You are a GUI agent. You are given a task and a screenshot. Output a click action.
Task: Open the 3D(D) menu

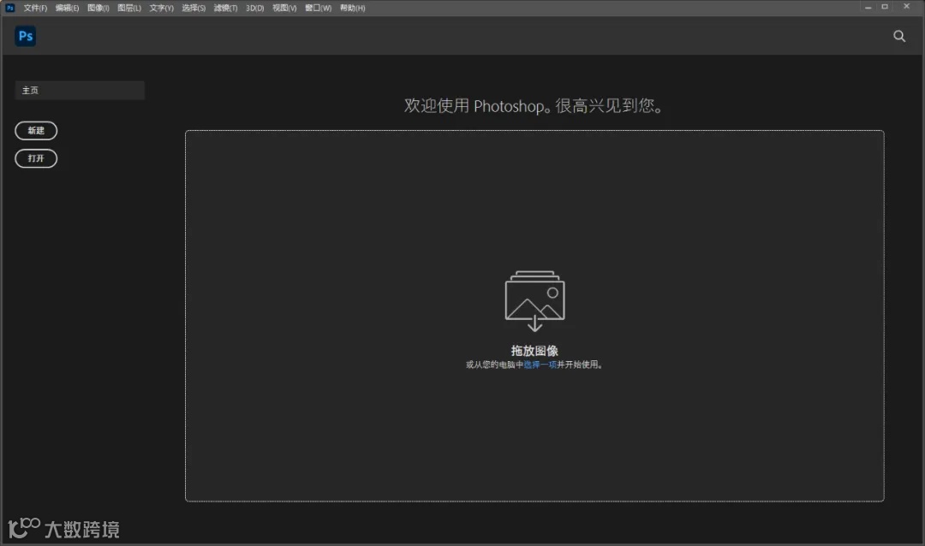click(x=255, y=9)
